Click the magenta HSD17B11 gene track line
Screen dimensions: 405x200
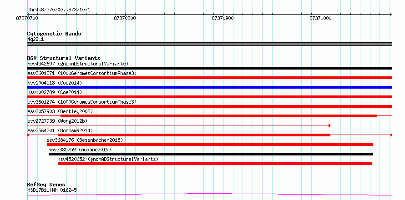coord(209,194)
